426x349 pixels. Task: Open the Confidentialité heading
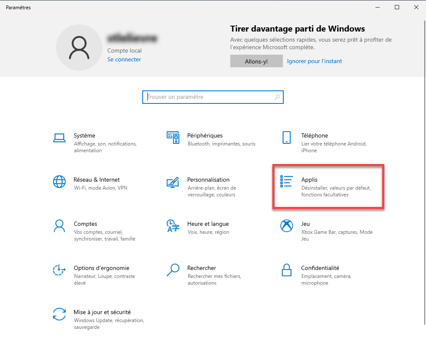(320, 268)
